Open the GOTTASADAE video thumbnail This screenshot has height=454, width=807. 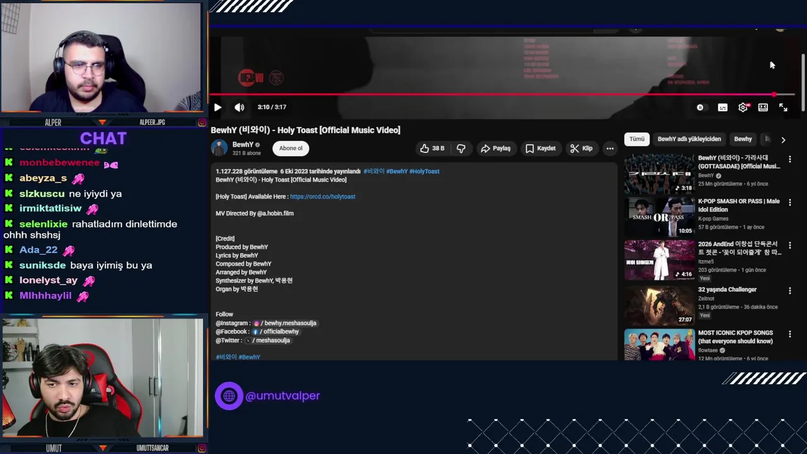pos(659,174)
